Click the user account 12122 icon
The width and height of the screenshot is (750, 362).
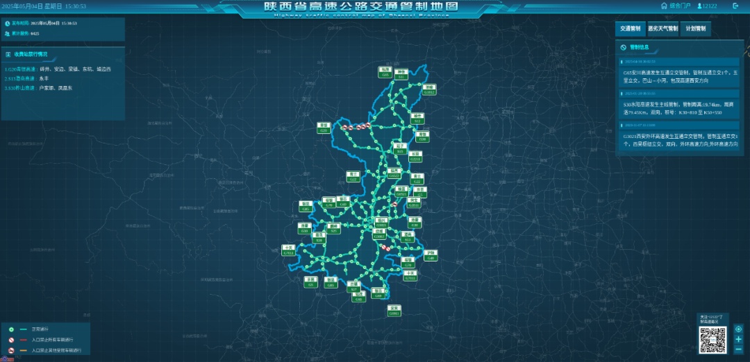(699, 6)
